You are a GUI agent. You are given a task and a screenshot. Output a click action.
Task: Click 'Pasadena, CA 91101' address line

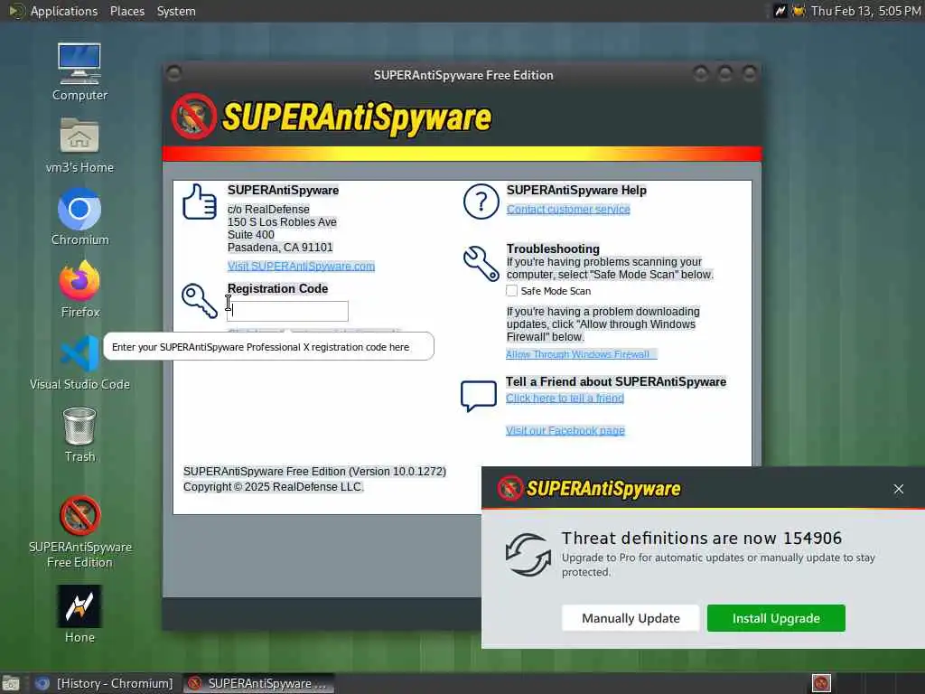[280, 248]
